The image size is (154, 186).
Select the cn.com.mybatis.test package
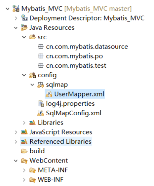coord(76,65)
